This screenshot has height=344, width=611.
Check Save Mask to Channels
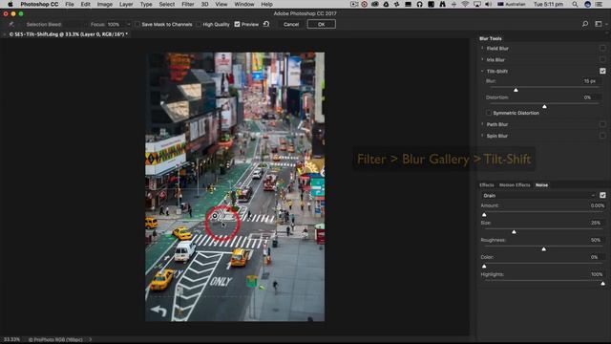pos(137,24)
